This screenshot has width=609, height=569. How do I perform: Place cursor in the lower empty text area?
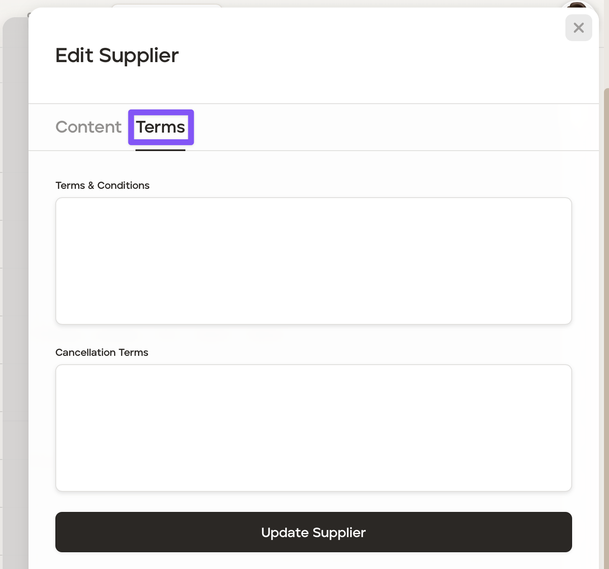click(x=313, y=428)
